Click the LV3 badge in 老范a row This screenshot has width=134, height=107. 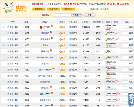63,45
